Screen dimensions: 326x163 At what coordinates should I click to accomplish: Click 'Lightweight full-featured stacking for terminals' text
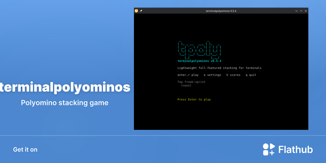click(x=220, y=68)
